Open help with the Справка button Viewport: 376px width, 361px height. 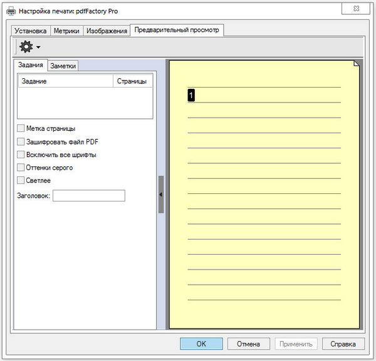[343, 344]
